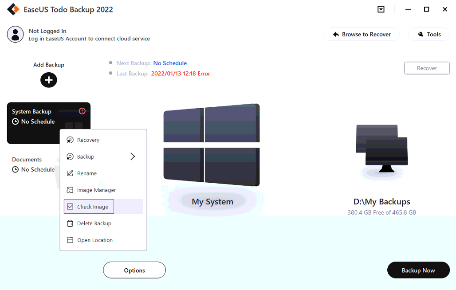Choose Delete Backup from the menu

[103, 223]
